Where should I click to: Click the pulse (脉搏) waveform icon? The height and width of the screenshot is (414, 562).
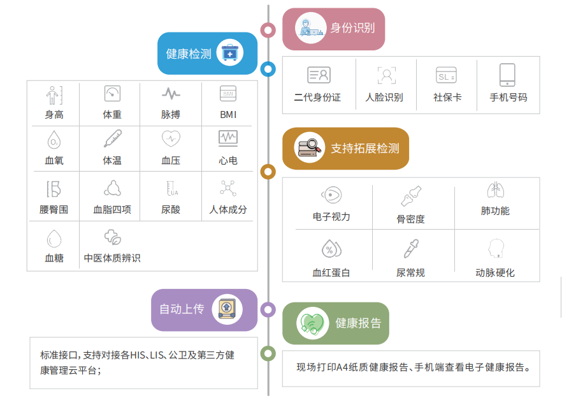pos(170,94)
